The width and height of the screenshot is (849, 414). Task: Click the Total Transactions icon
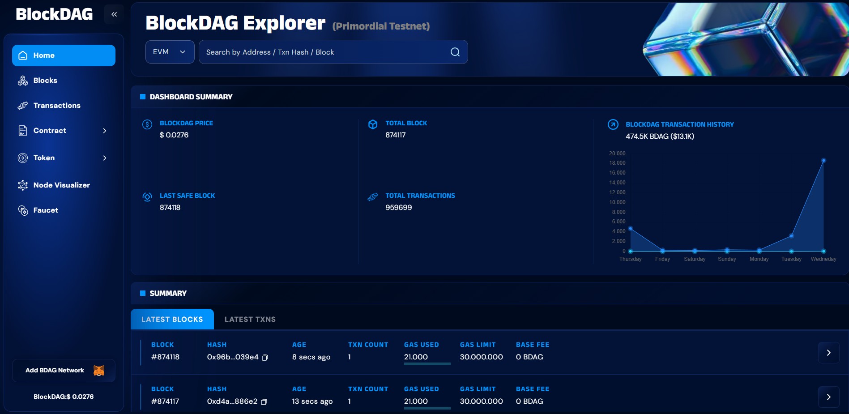tap(373, 197)
